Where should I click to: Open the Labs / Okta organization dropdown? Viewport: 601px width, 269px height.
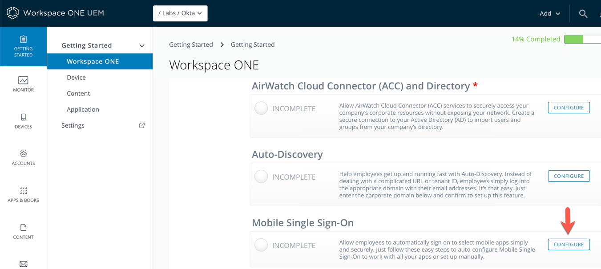(x=180, y=13)
